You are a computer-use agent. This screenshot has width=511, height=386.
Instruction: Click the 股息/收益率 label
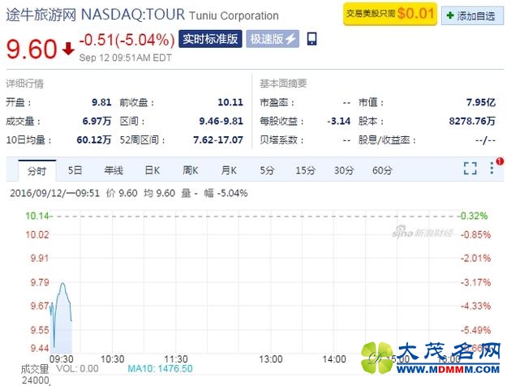click(387, 140)
